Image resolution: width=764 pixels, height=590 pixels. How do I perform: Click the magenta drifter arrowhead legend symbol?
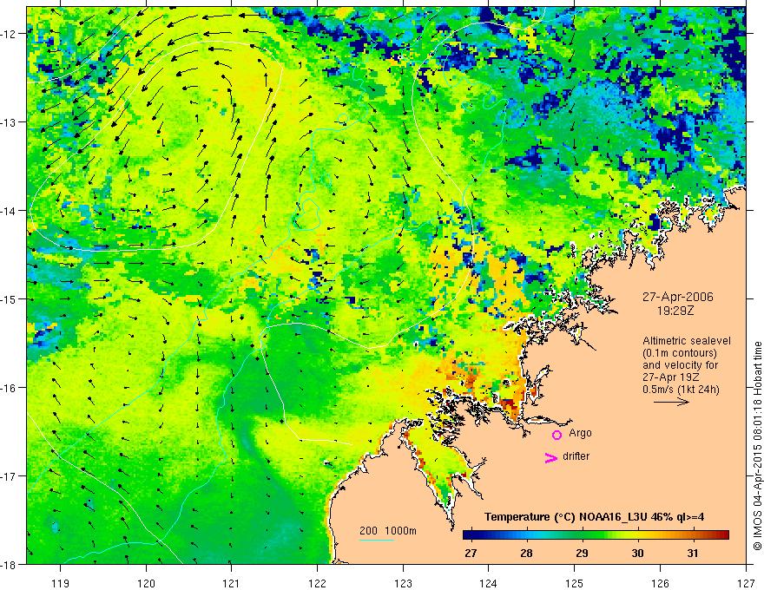tap(551, 457)
